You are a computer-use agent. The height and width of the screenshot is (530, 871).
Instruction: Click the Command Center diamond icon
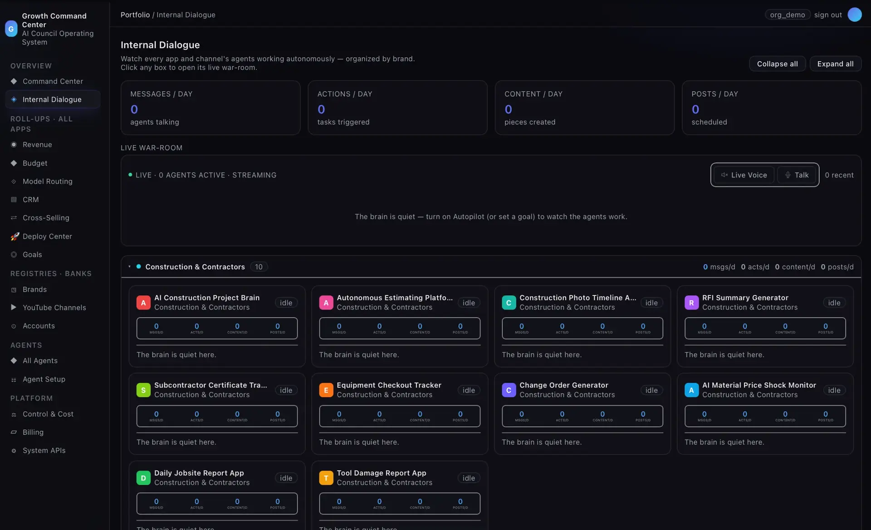point(14,81)
